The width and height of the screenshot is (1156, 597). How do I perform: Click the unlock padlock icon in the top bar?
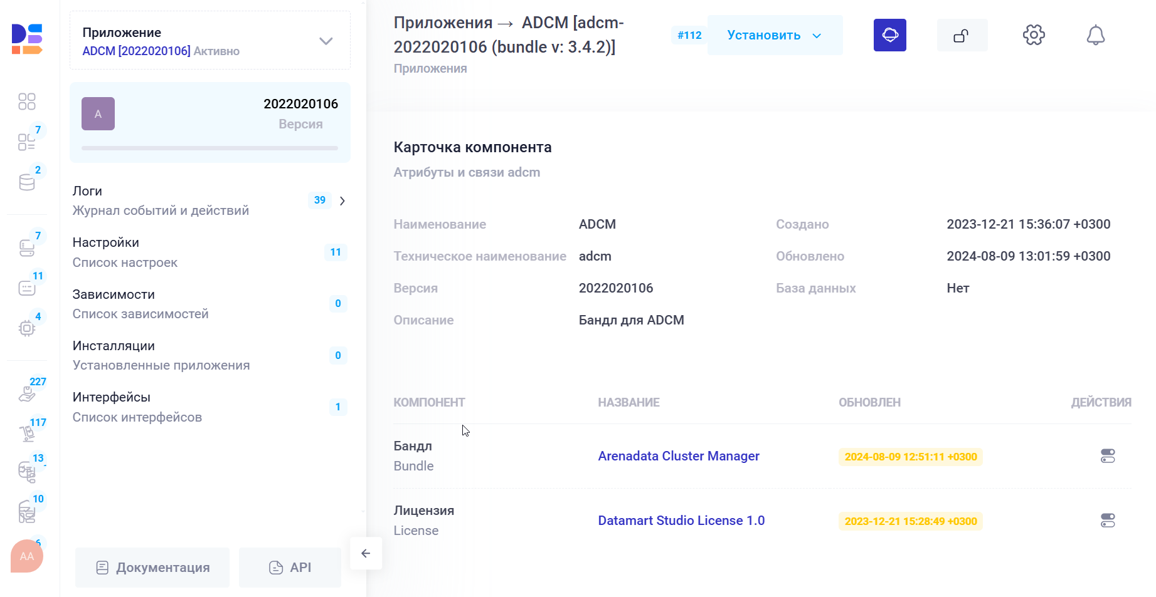962,35
